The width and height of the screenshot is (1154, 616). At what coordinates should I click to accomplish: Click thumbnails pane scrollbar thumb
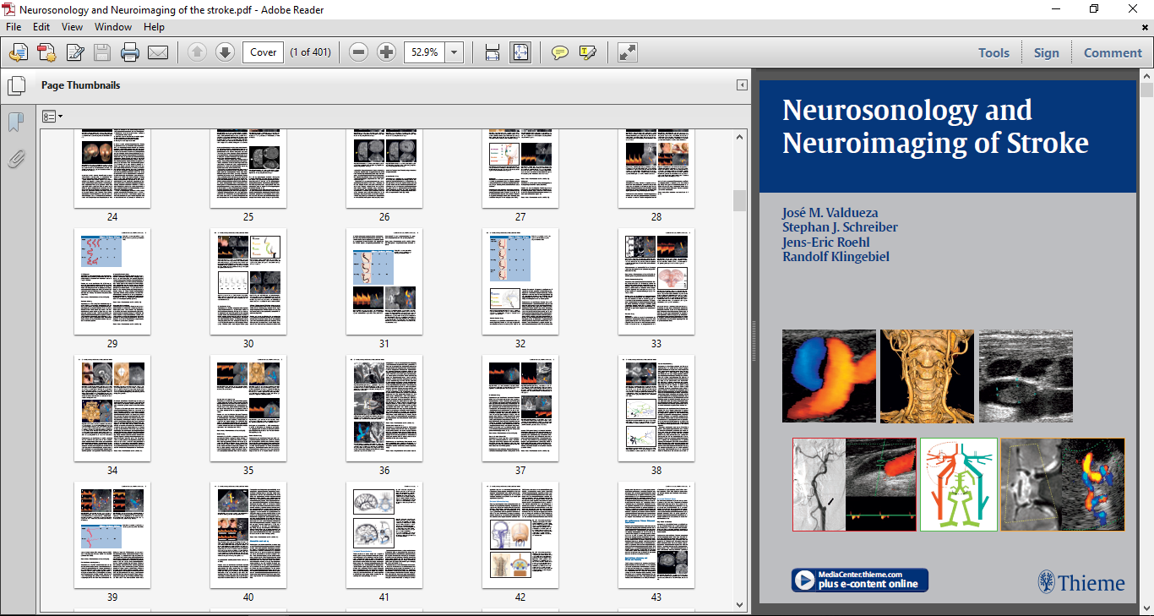740,200
